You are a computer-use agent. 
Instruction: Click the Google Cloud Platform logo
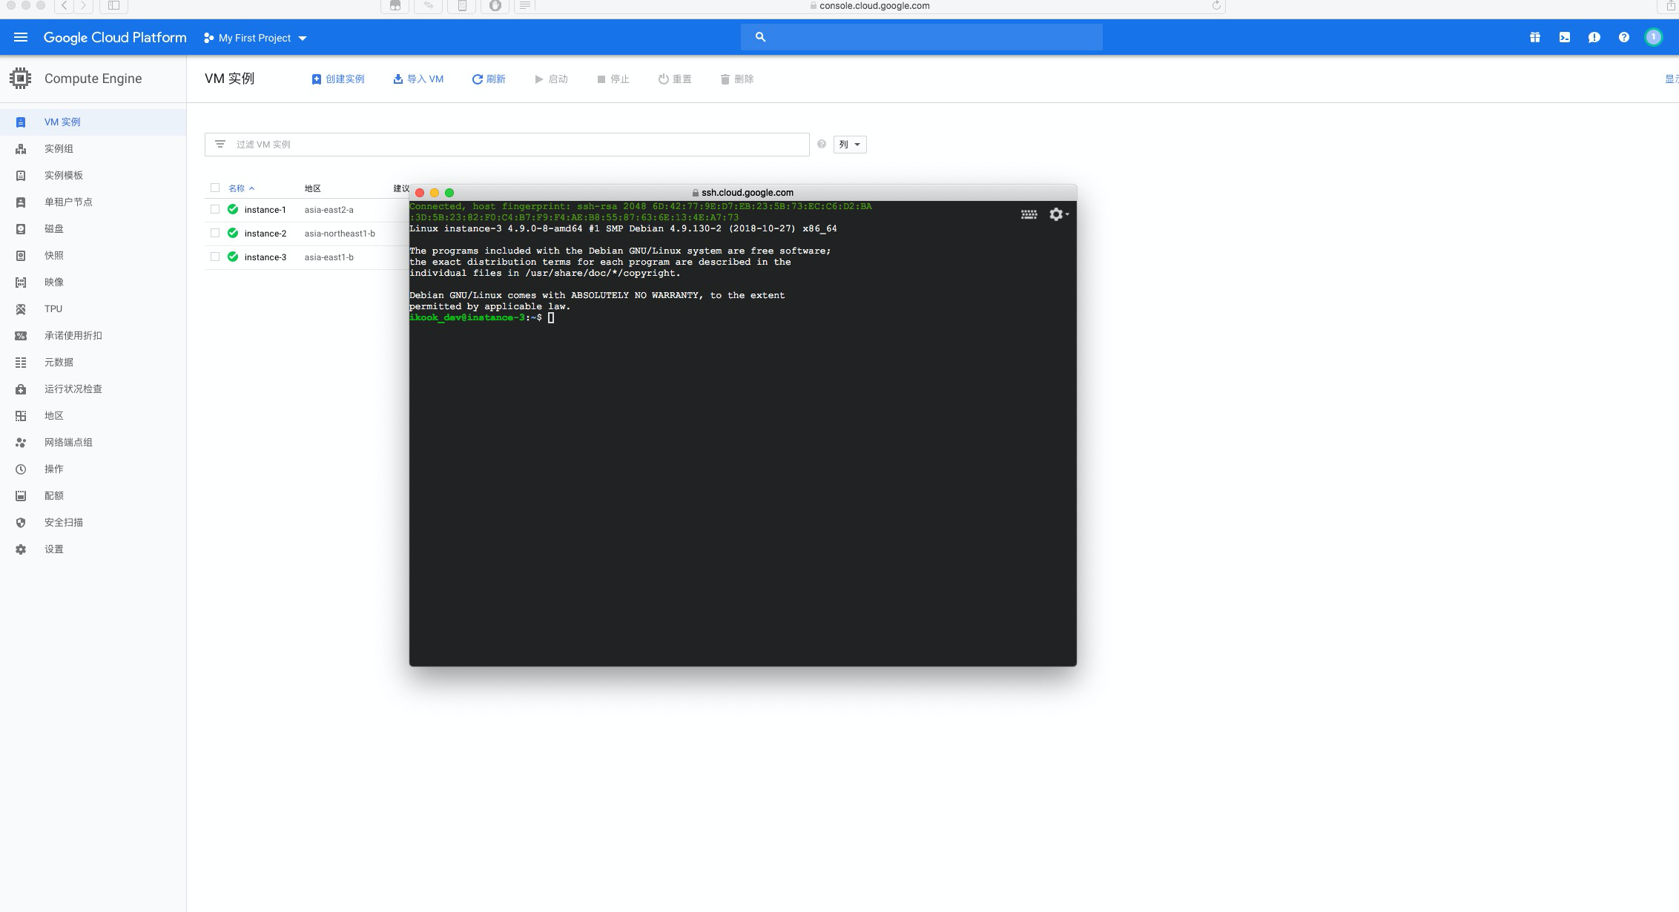115,37
